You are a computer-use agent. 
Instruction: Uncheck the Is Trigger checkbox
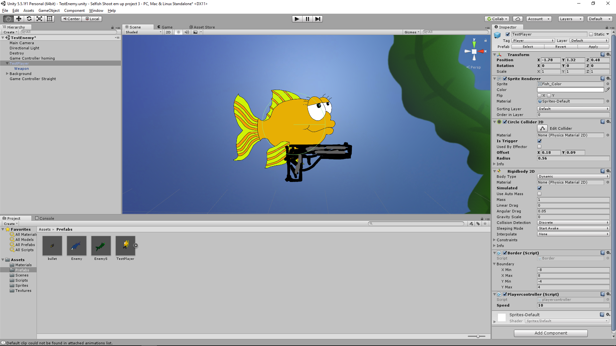pos(539,141)
